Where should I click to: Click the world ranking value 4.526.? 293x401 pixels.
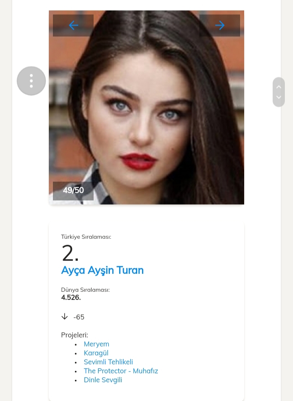tap(71, 297)
